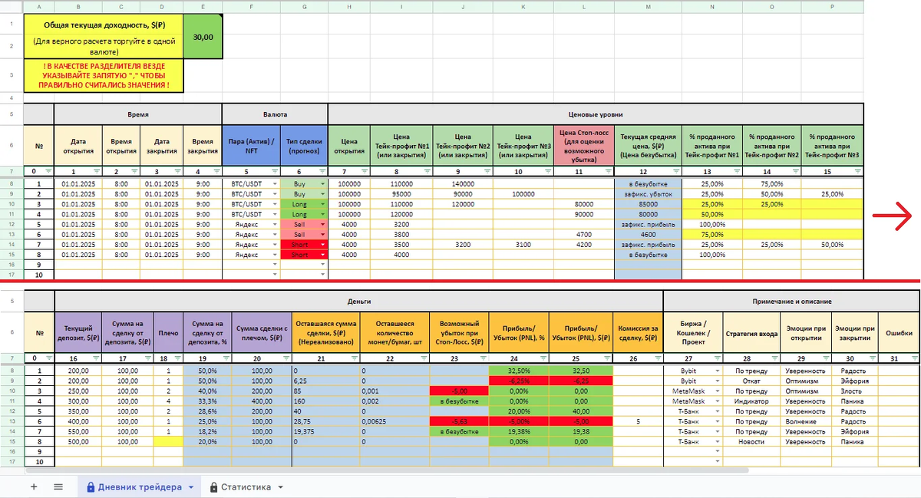The height and width of the screenshot is (498, 921).
Task: Open Статистика tab menu arrow
Action: tap(280, 487)
